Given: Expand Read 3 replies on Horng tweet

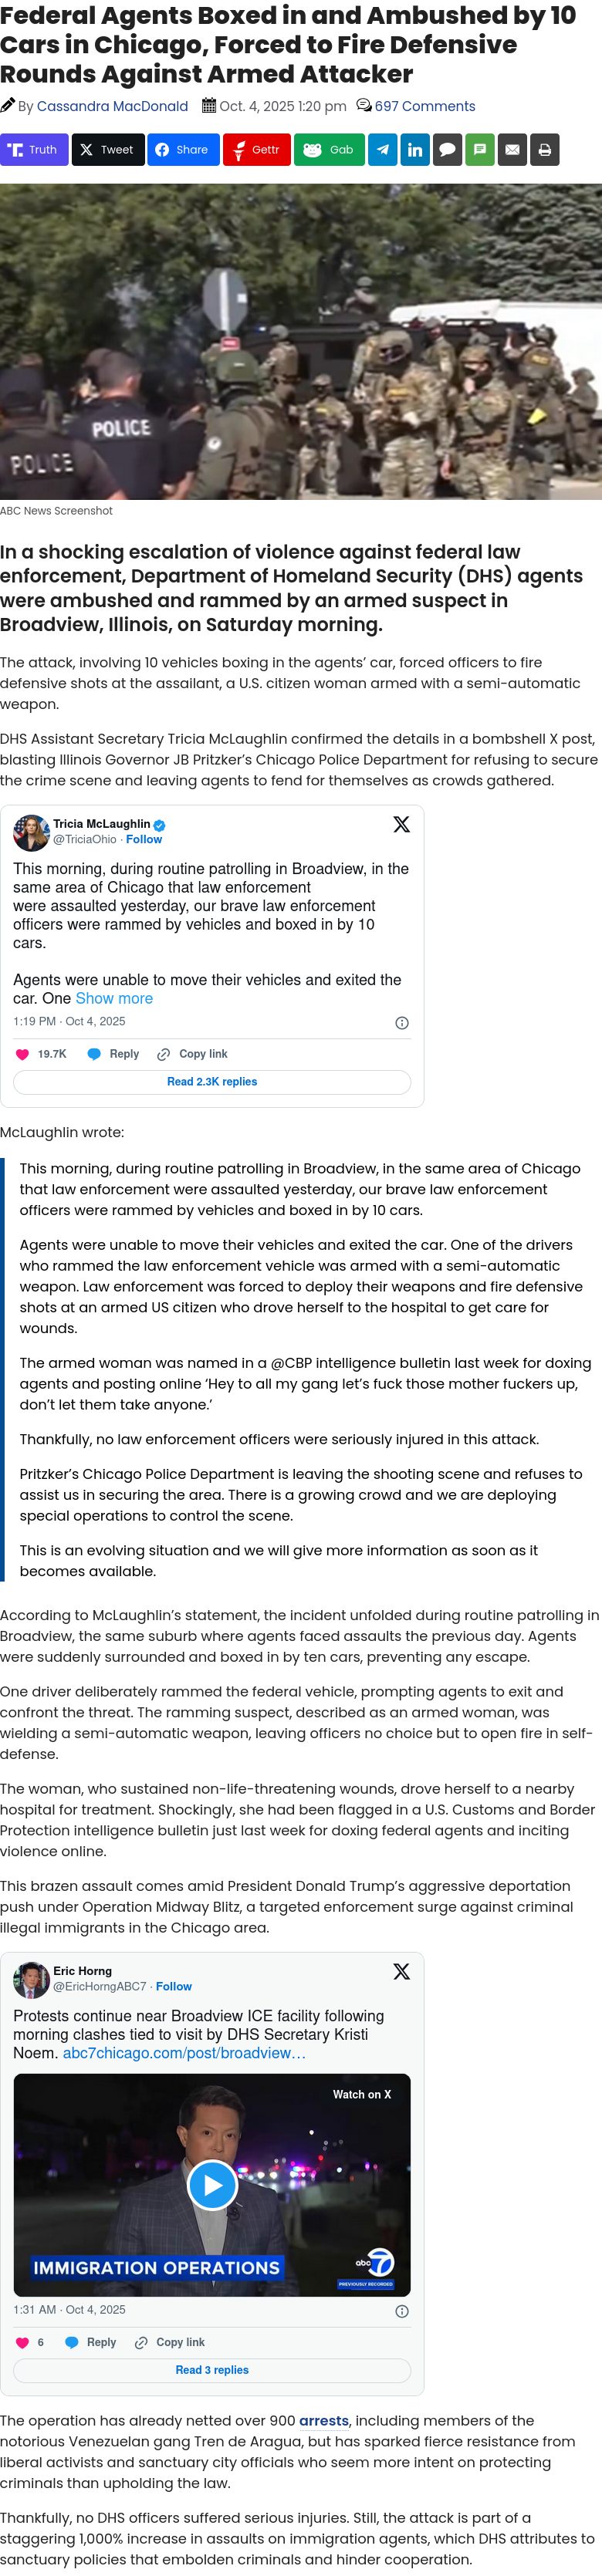Looking at the screenshot, I should point(212,2370).
